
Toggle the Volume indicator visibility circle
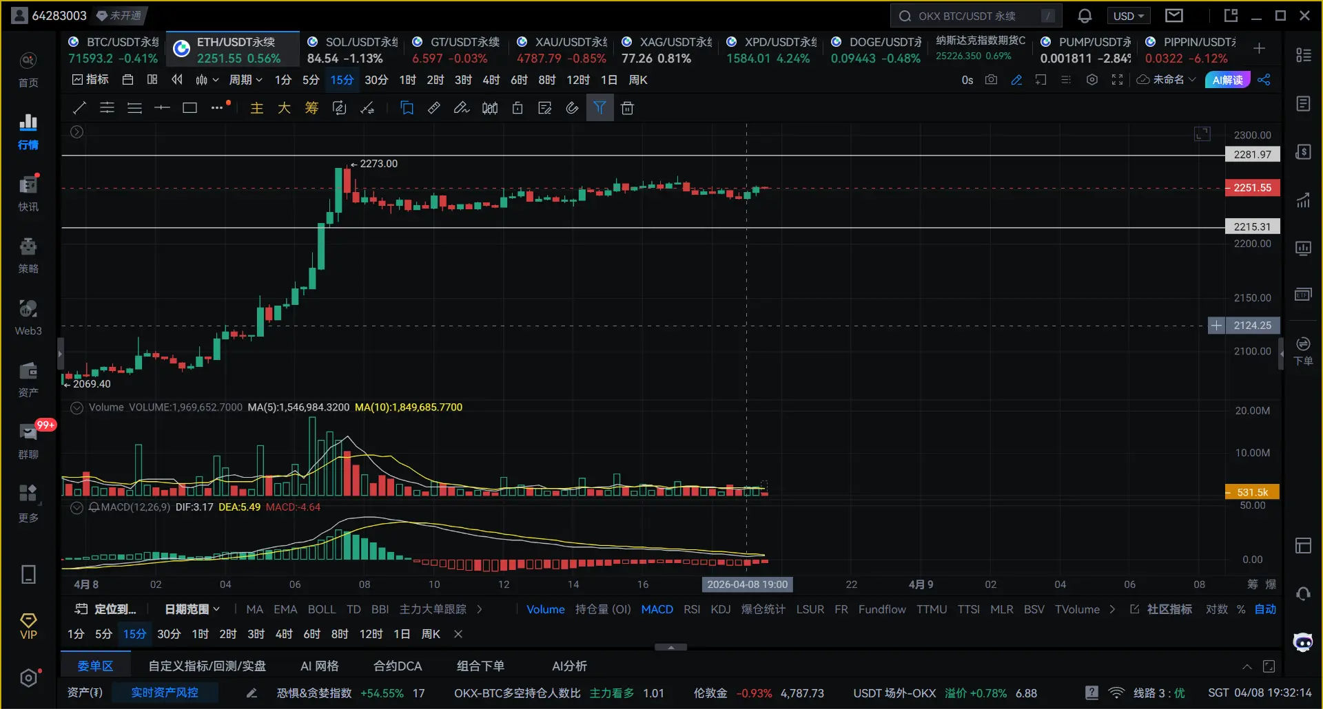pyautogui.click(x=77, y=408)
